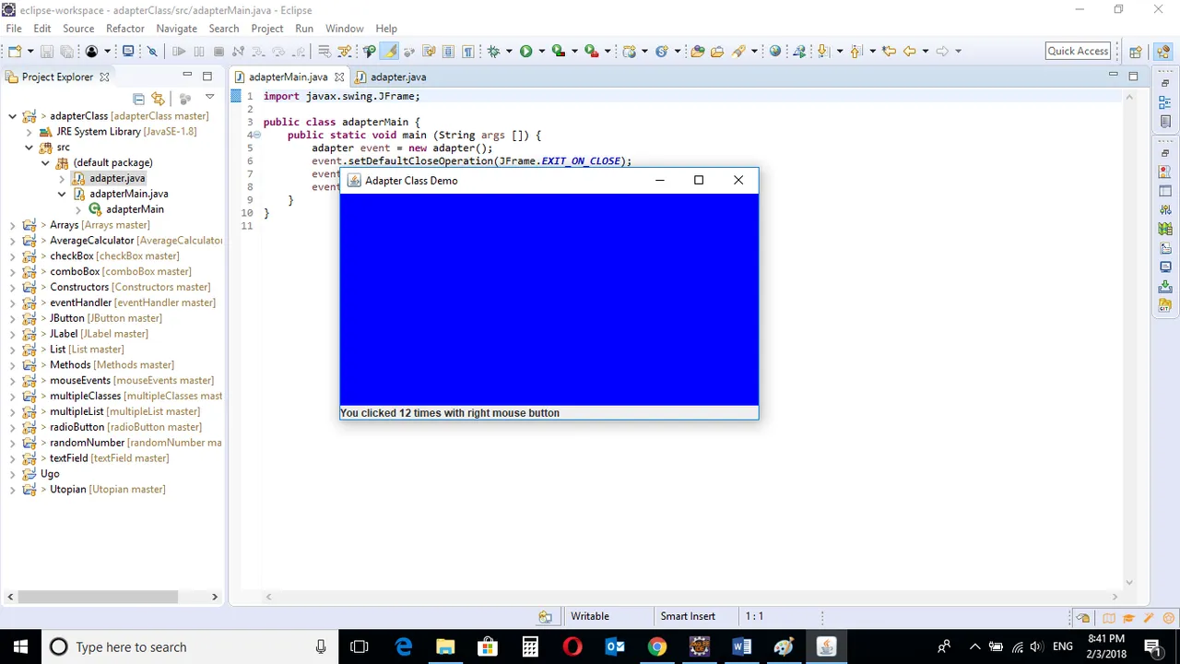Viewport: 1180px width, 664px height.
Task: Click the Open Type icon in toolbar
Action: click(698, 52)
